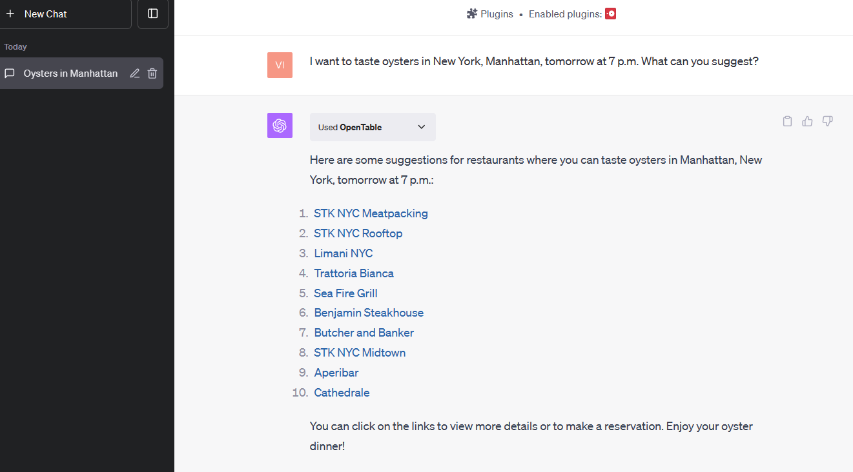
Task: Click the Plugins puzzle piece icon
Action: 472,14
